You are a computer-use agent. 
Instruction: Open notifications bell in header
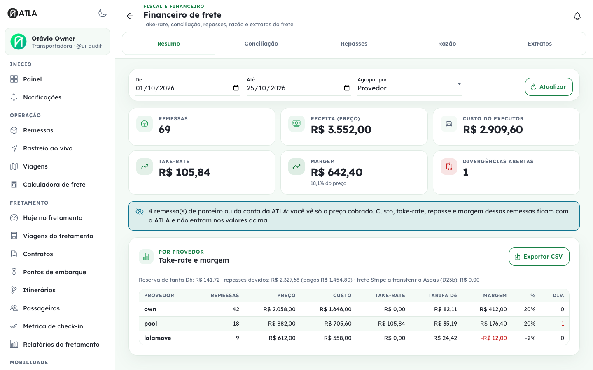point(577,16)
